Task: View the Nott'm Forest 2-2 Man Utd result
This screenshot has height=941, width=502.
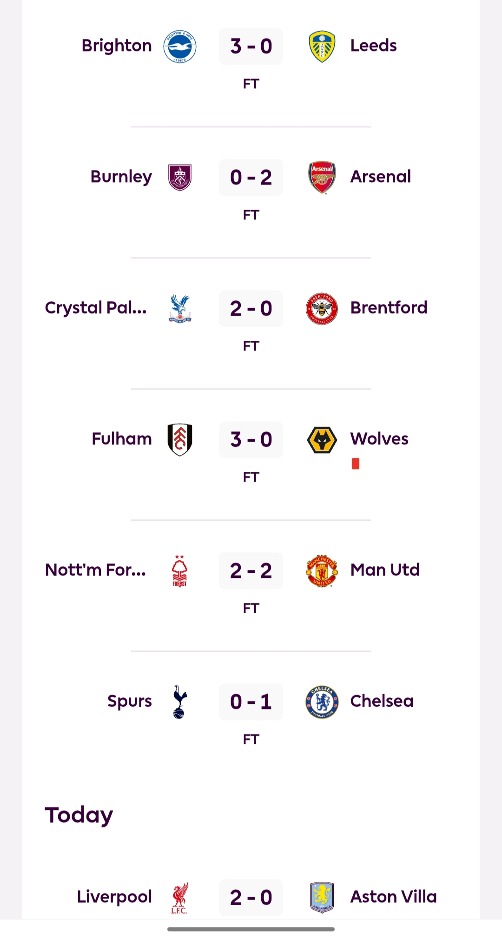Action: click(x=251, y=571)
